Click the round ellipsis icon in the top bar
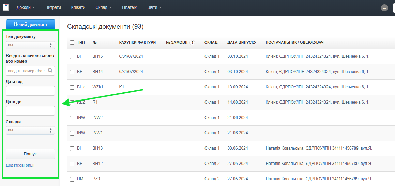395x186 pixels. click(384, 8)
